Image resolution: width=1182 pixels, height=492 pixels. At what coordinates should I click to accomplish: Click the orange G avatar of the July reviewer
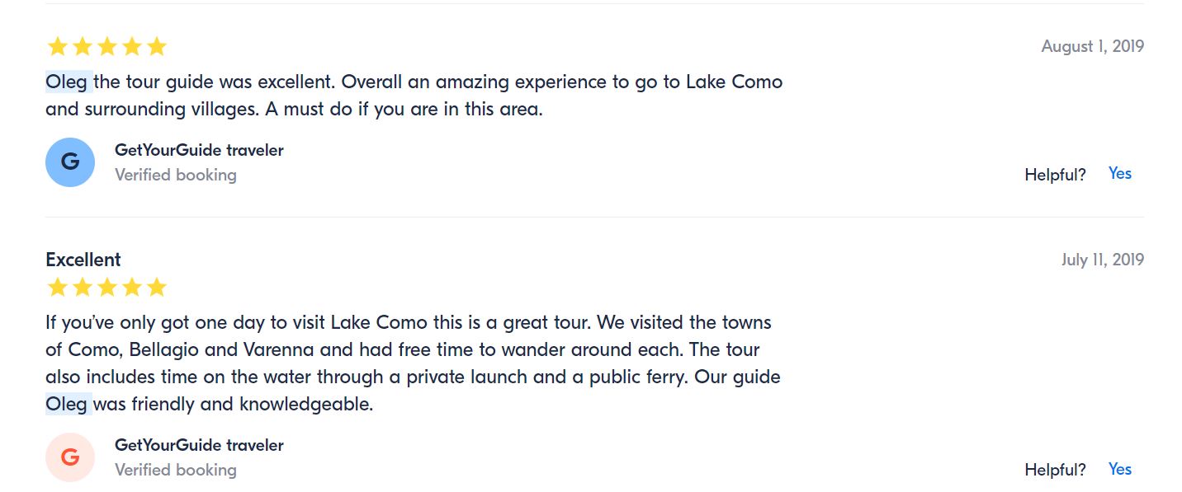tap(70, 457)
